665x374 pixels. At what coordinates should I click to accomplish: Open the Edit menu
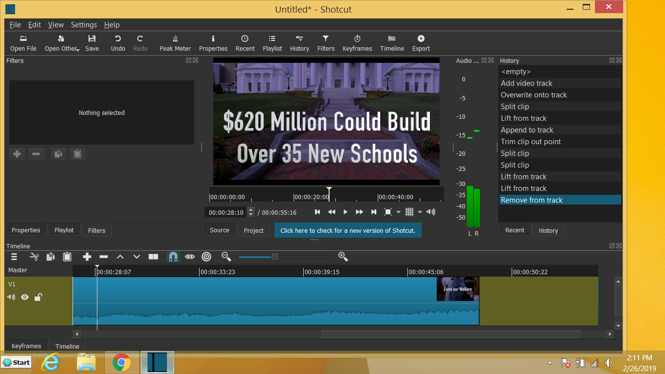(35, 25)
